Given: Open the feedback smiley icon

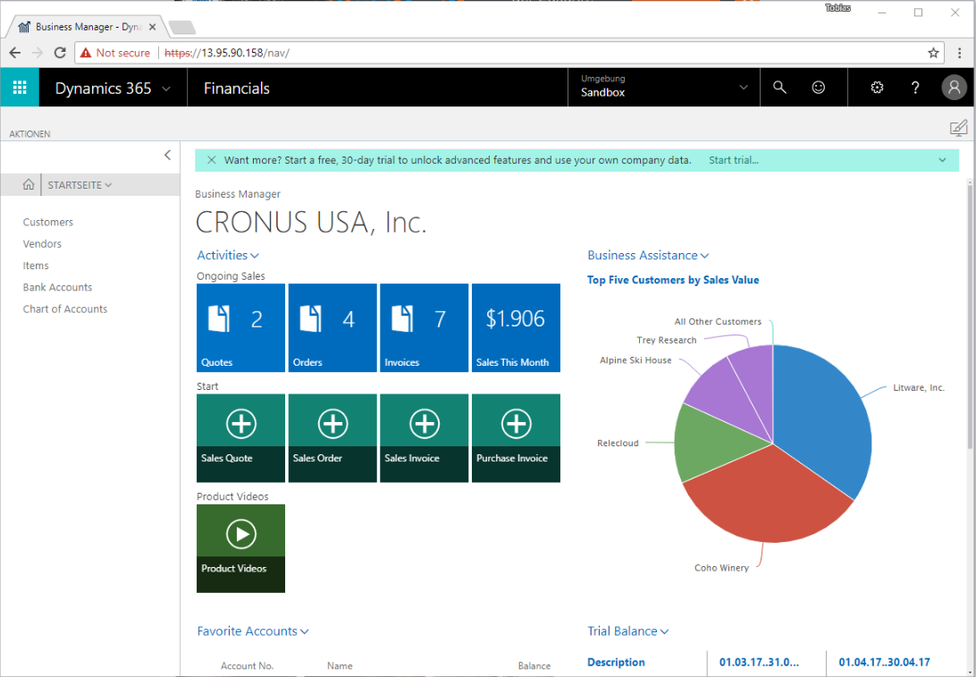Looking at the screenshot, I should (818, 88).
